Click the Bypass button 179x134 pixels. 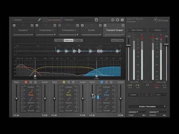[x=158, y=30]
